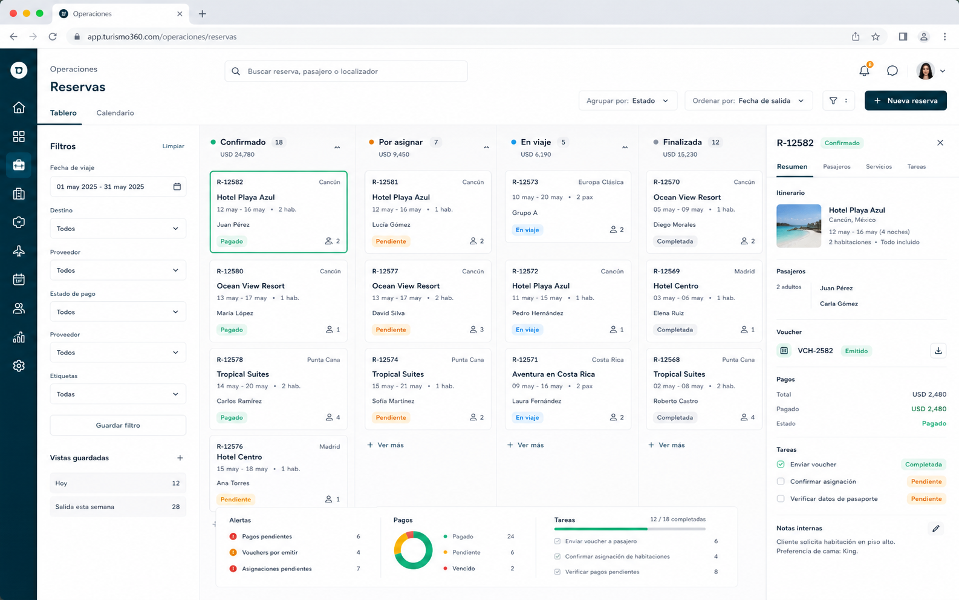Open the Destino dropdown filter
The width and height of the screenshot is (959, 600).
coord(118,229)
